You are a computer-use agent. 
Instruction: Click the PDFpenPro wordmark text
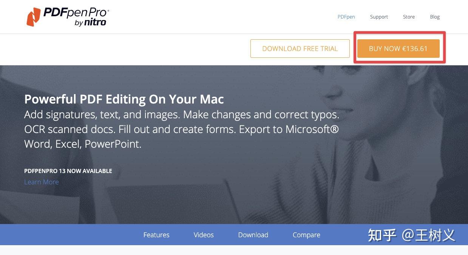(76, 13)
